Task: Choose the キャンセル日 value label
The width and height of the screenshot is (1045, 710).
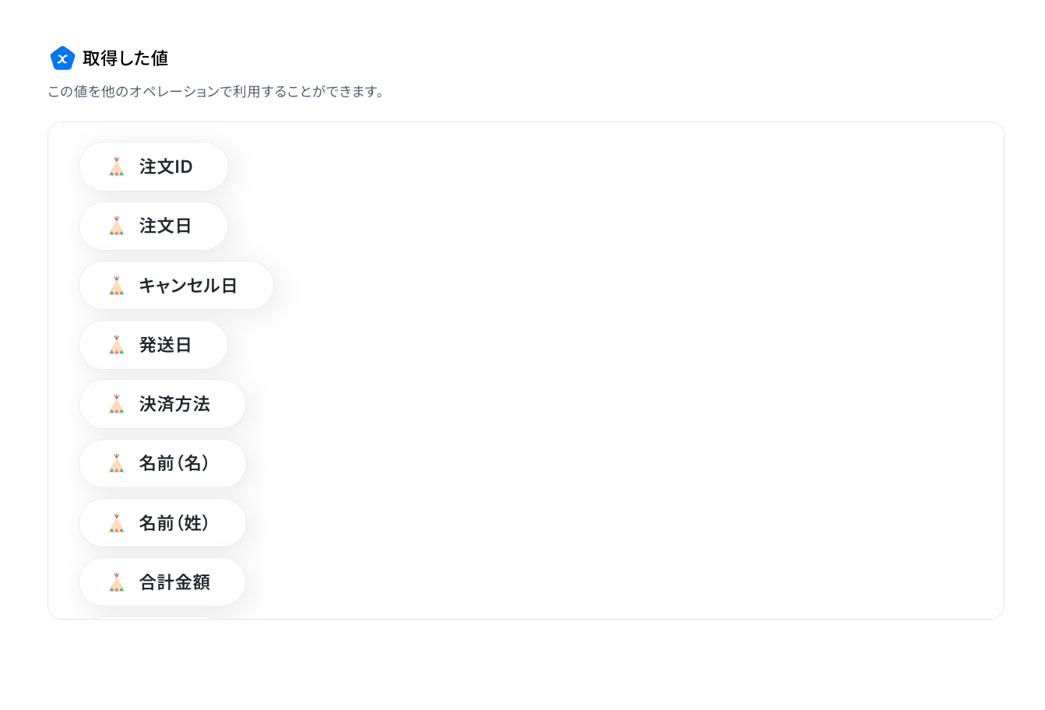Action: coord(188,286)
